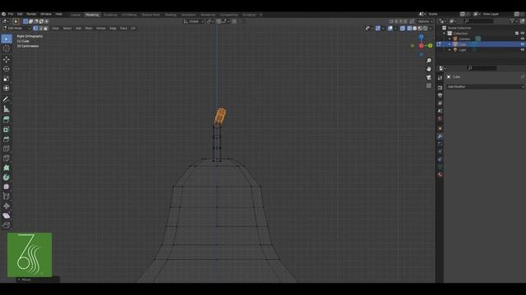The image size is (526, 295).
Task: Select the Rotate tool
Action: click(7, 69)
